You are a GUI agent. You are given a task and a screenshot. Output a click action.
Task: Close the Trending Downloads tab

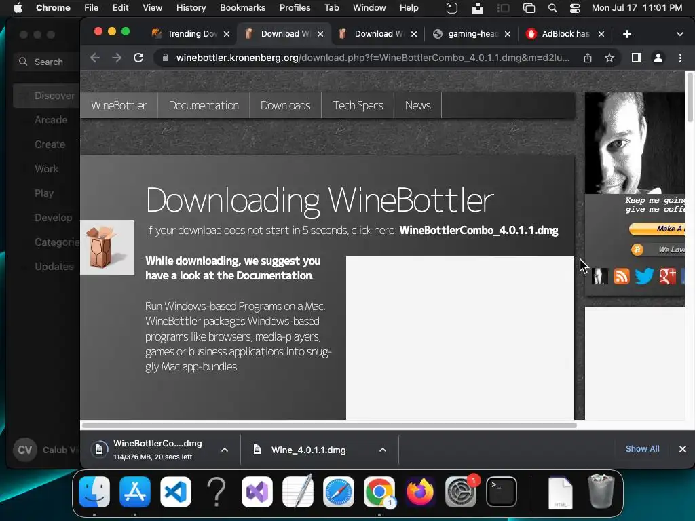click(x=227, y=34)
